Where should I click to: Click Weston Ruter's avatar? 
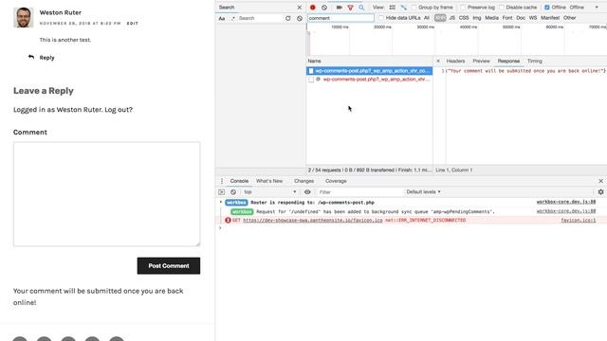(x=23, y=17)
